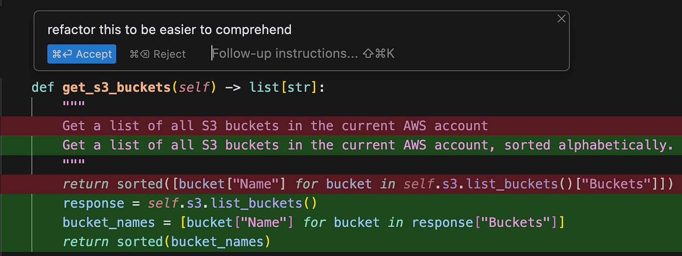Click the bucket_names variable assignment

coord(109,222)
